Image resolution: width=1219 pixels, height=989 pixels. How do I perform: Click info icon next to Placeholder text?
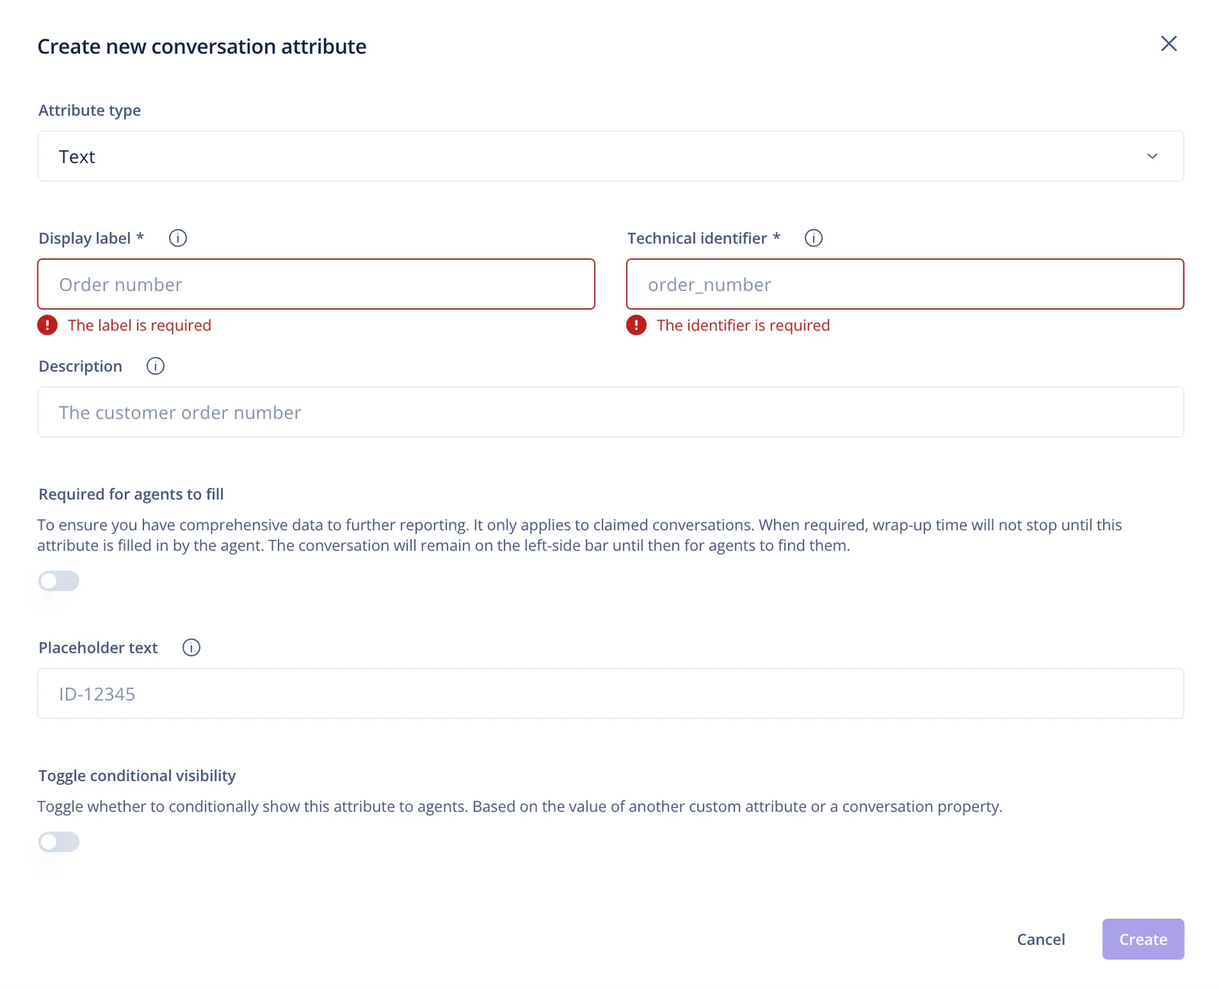tap(191, 648)
